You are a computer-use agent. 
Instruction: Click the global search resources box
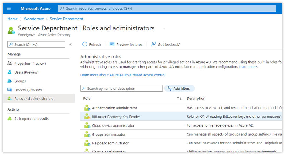coord(167,9)
